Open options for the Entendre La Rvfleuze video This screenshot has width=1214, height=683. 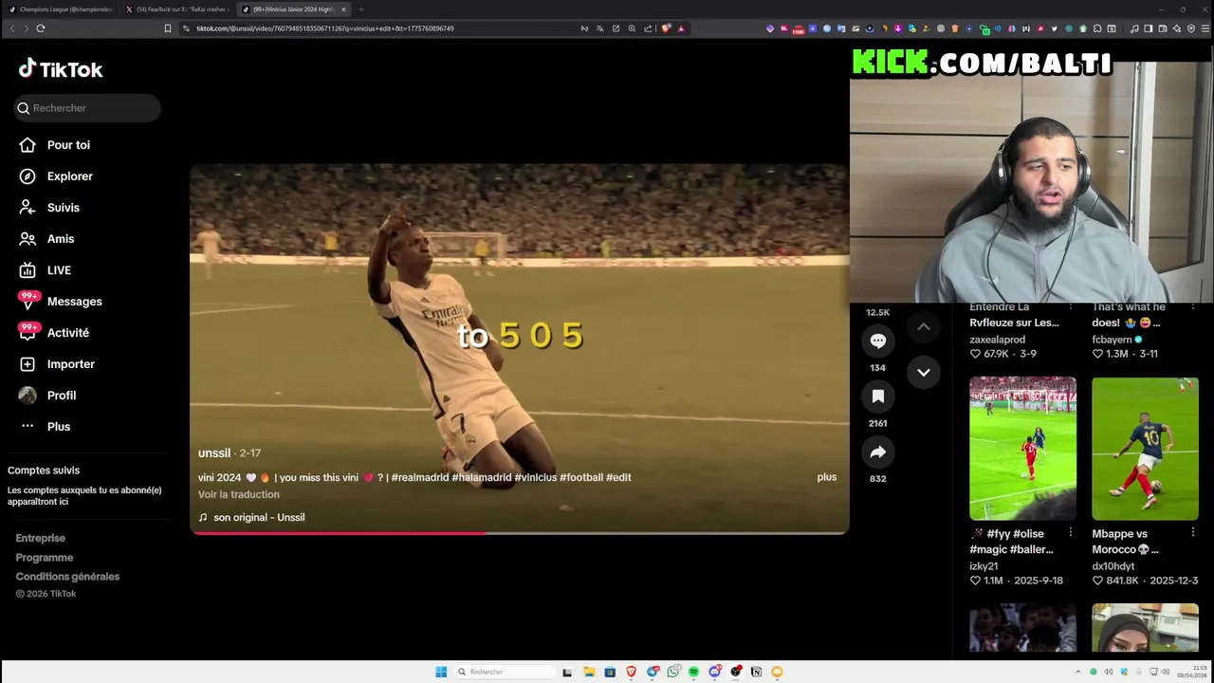[x=1071, y=306]
